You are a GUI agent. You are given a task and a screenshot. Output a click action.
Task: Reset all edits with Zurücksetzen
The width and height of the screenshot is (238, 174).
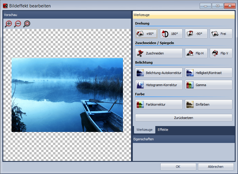click(x=183, y=117)
